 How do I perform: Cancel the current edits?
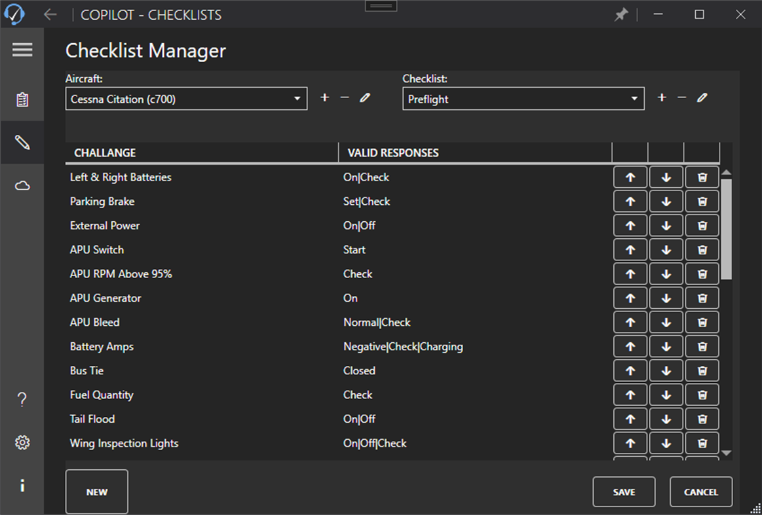(701, 491)
